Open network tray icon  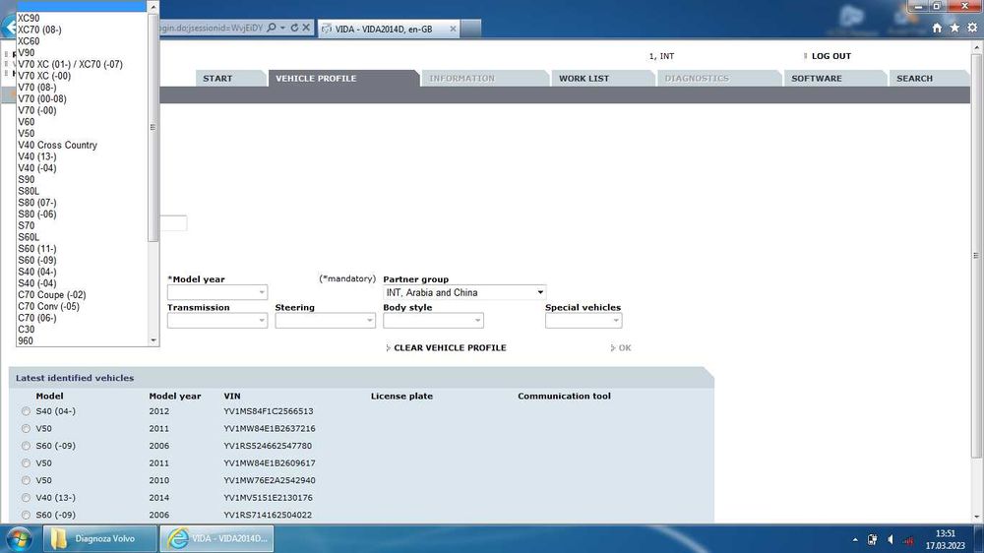908,540
